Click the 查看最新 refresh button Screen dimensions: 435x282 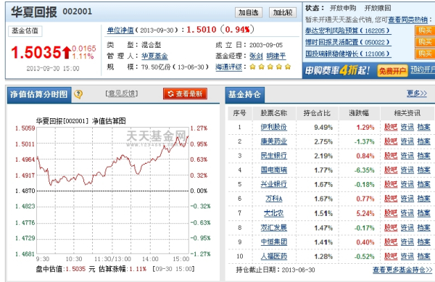185,94
